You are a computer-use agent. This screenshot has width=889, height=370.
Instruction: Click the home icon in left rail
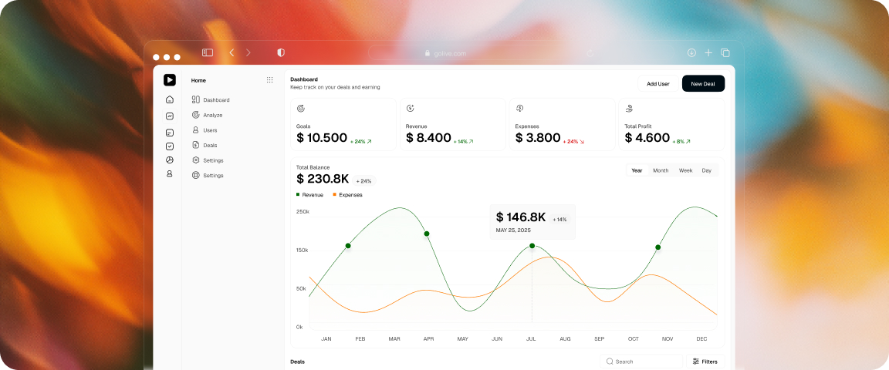tap(170, 99)
